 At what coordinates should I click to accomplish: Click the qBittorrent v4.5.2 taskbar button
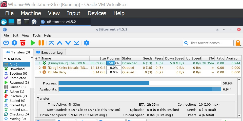pyautogui.click(x=65, y=22)
